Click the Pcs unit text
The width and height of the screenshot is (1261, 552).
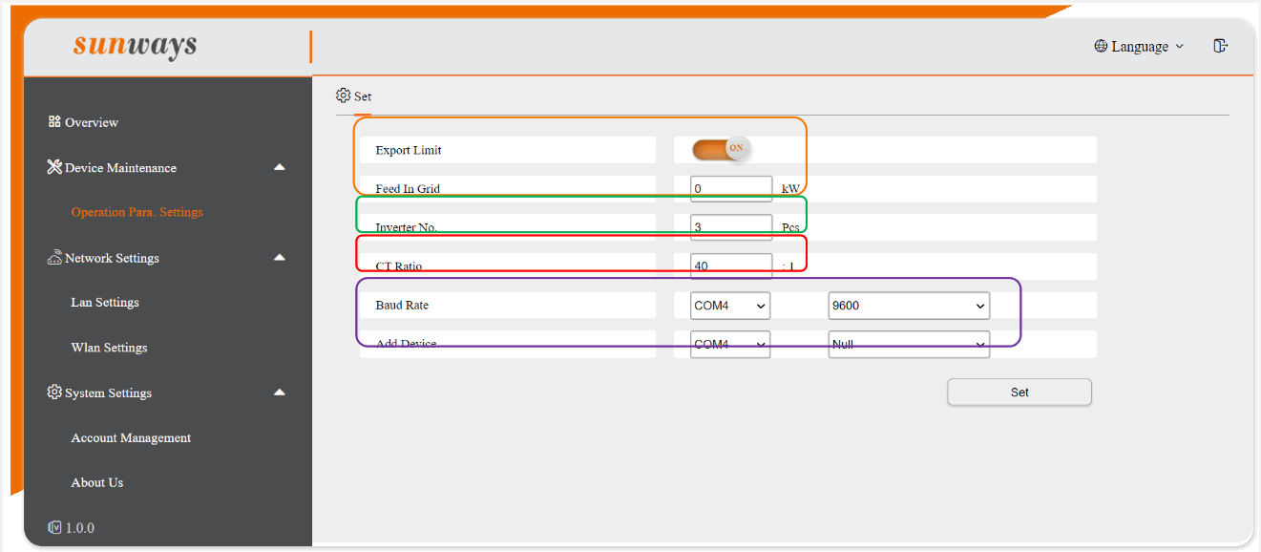[x=790, y=227]
